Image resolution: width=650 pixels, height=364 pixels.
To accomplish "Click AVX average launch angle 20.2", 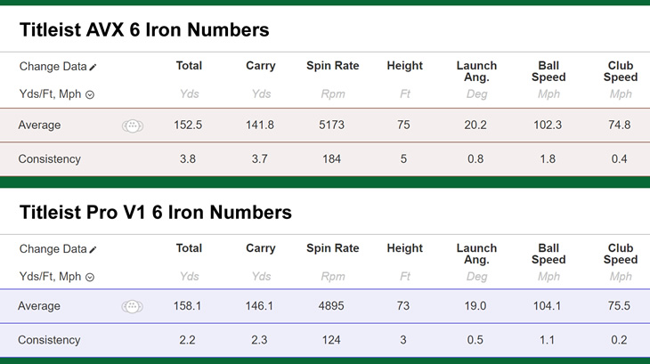I will pos(475,125).
